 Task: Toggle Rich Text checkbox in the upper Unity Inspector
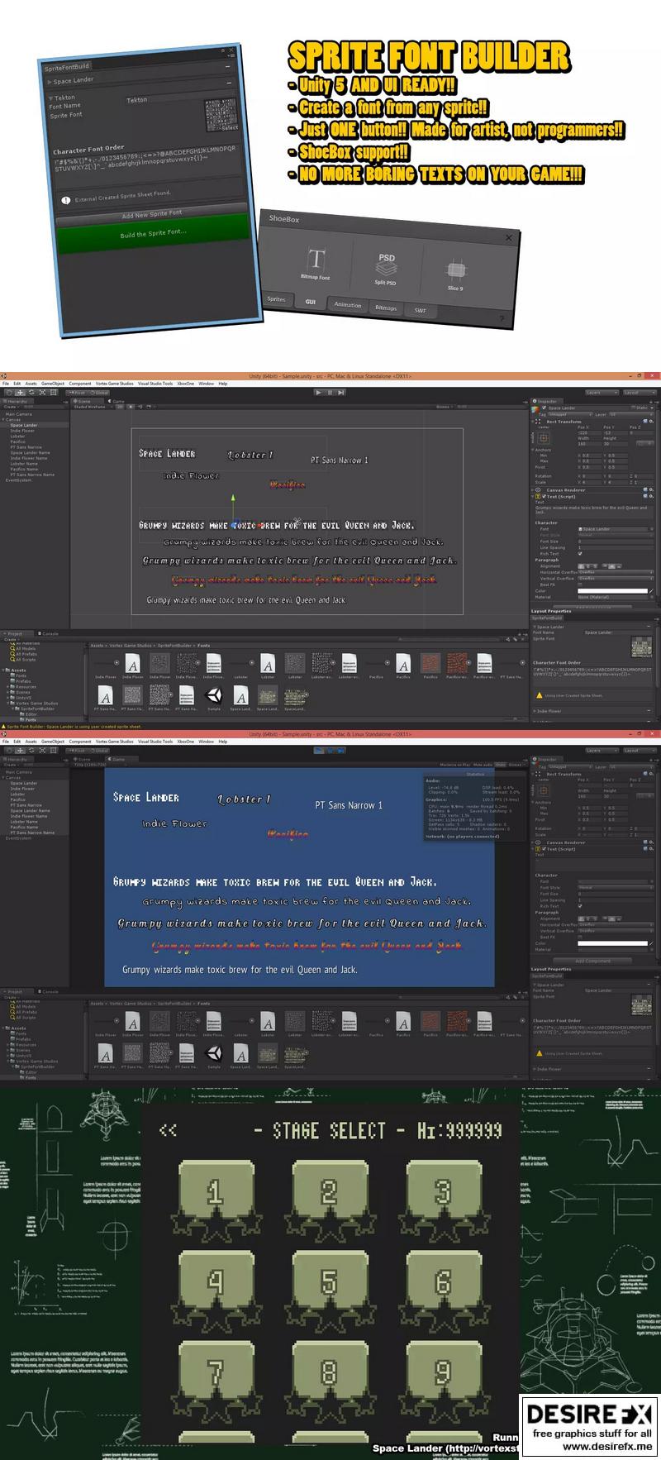click(x=579, y=554)
